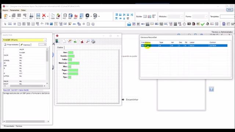Click the Label column header
235x132 pixels.
tap(192, 43)
